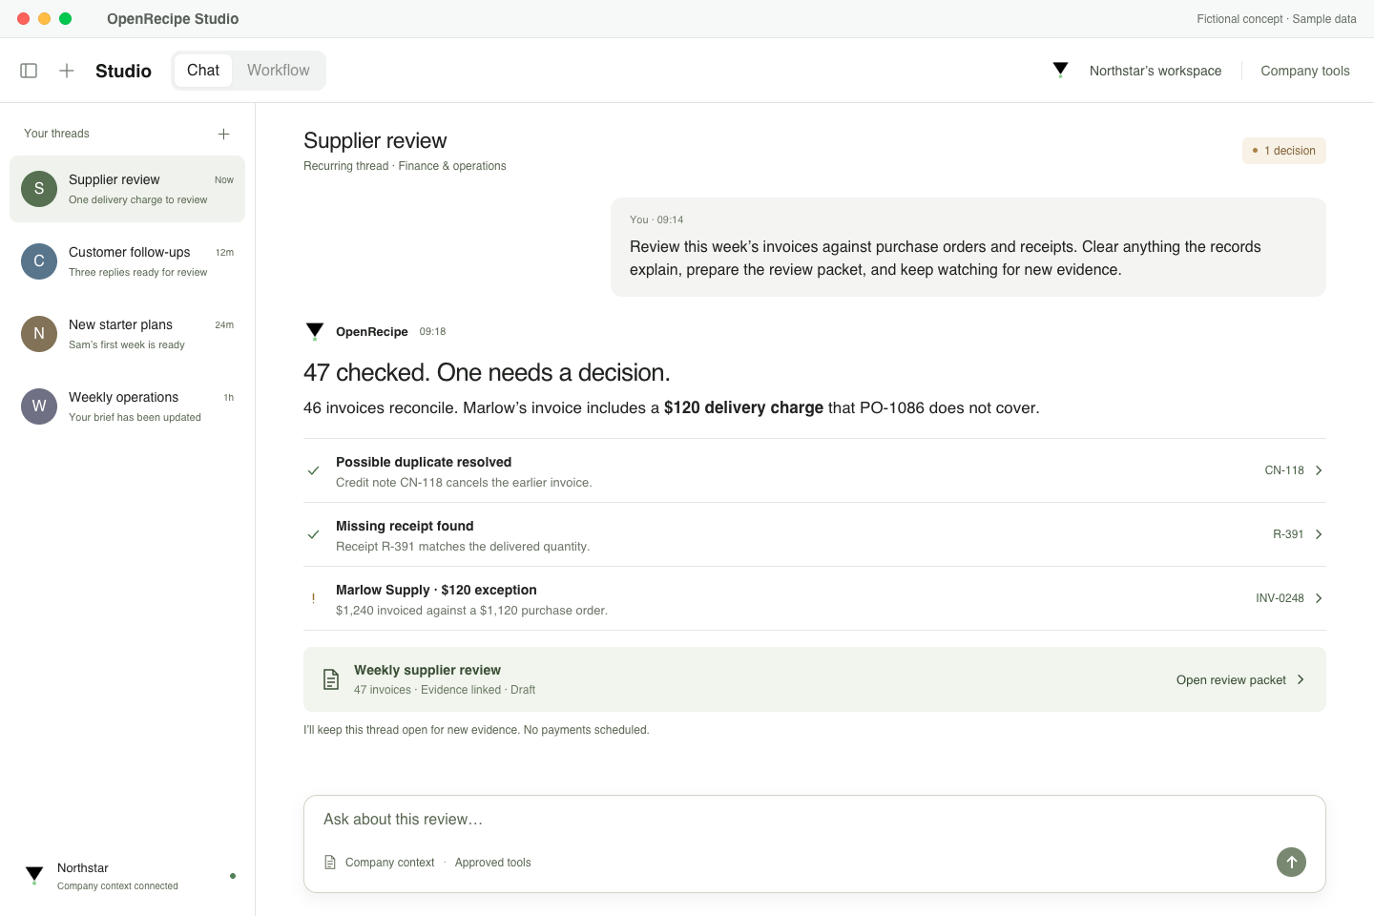Click the plus icon beside Studio
The width and height of the screenshot is (1374, 916).
(x=67, y=71)
